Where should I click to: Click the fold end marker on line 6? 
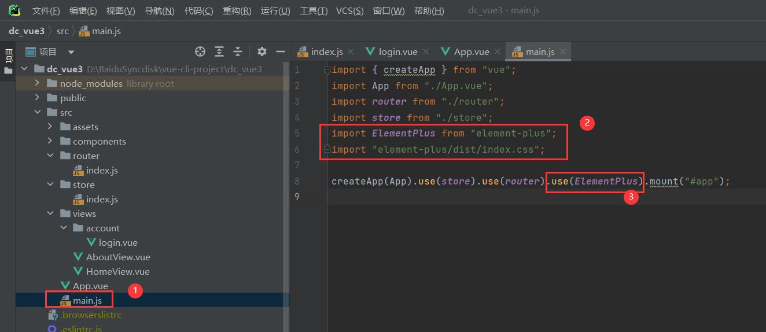(x=327, y=149)
